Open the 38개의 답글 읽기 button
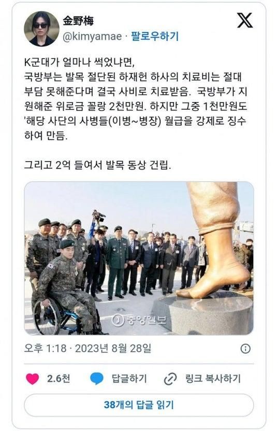Screen dimensions: 278x431 click(x=139, y=405)
